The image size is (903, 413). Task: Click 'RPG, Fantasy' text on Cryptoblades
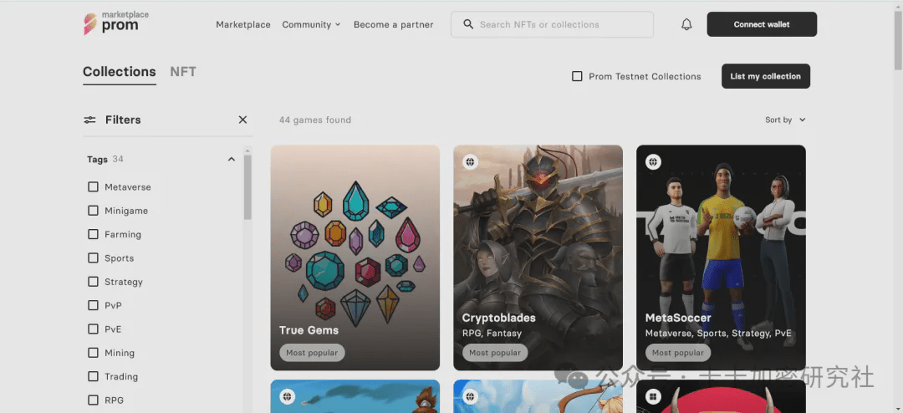[x=492, y=333]
